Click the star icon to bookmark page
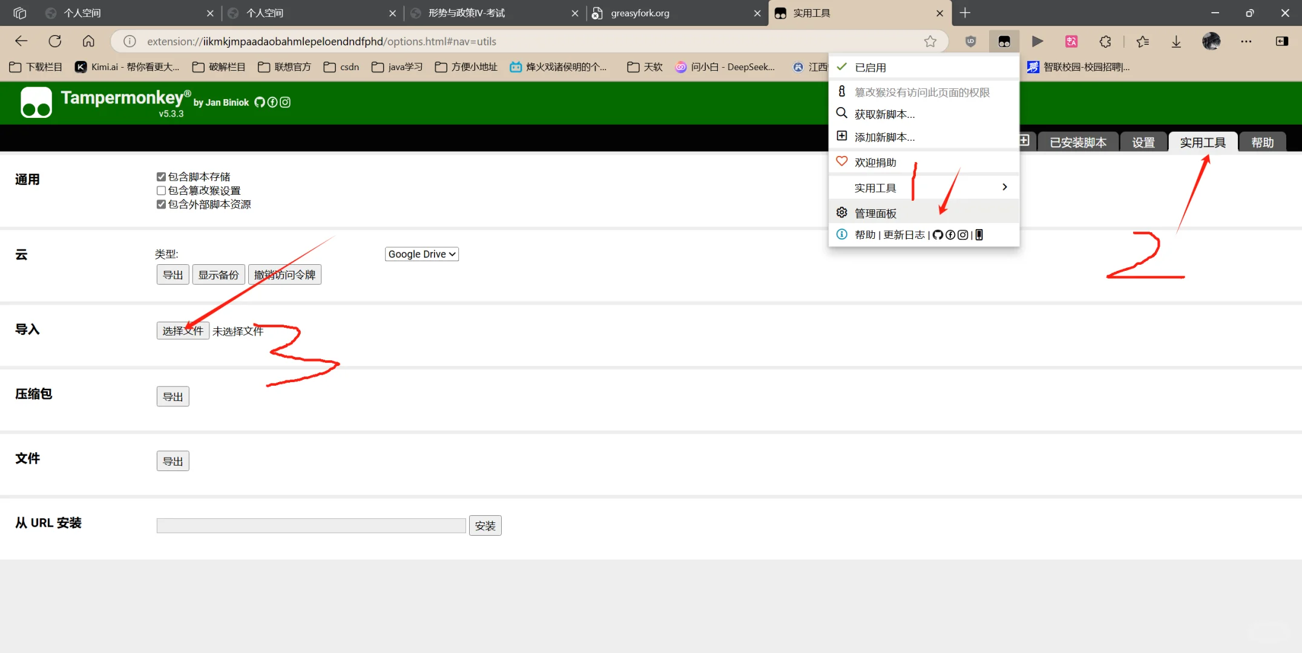 pyautogui.click(x=930, y=41)
